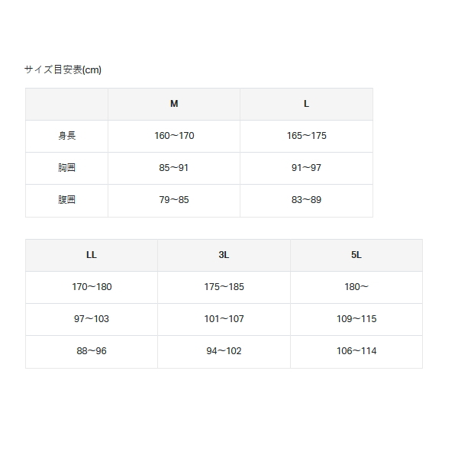Image resolution: width=458 pixels, height=458 pixels.
Task: Select the 83～89 waist cell
Action: pos(306,200)
